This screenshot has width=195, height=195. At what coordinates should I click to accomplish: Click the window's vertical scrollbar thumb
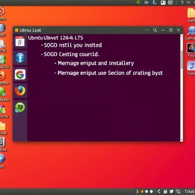tap(182, 60)
